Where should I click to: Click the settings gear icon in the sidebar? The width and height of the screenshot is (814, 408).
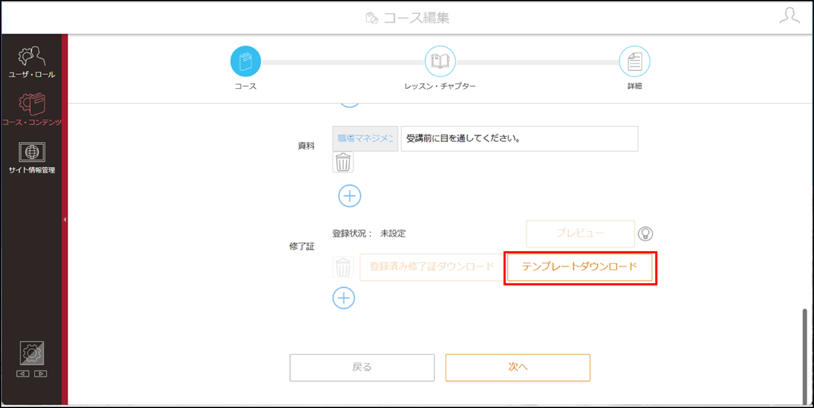tap(32, 353)
